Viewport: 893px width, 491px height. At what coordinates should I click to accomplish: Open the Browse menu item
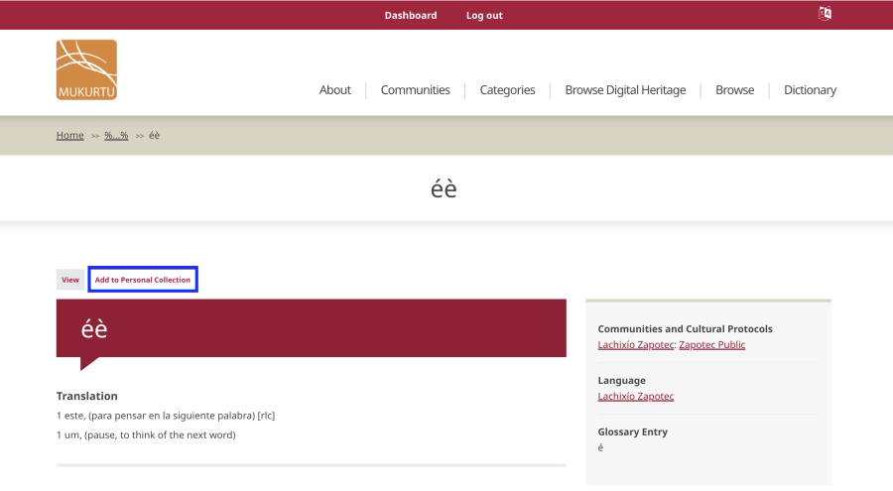(734, 90)
